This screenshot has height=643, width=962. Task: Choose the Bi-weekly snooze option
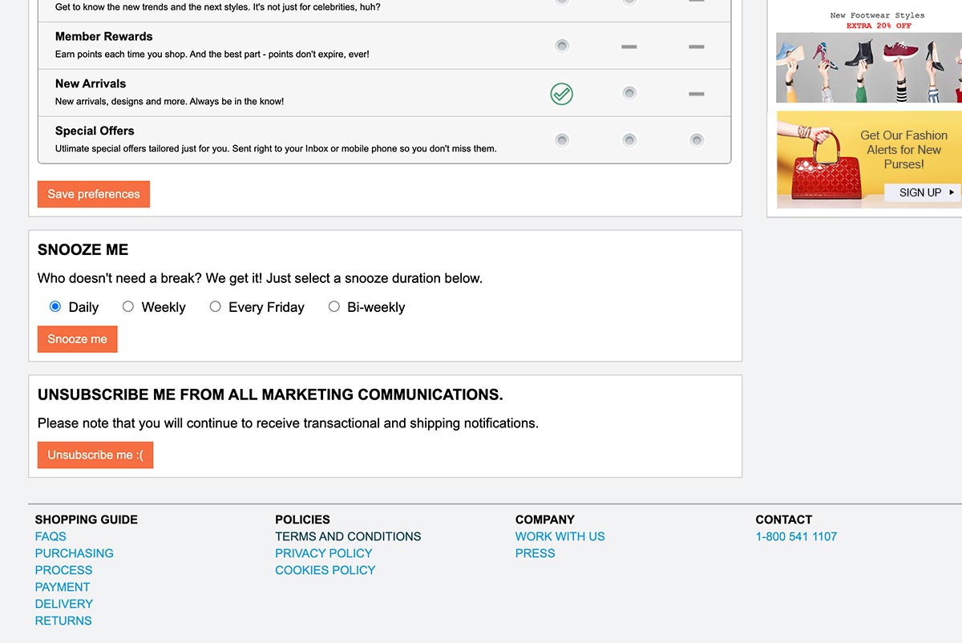point(334,306)
